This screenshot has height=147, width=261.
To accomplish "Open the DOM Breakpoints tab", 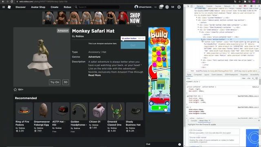I will tap(231, 74).
